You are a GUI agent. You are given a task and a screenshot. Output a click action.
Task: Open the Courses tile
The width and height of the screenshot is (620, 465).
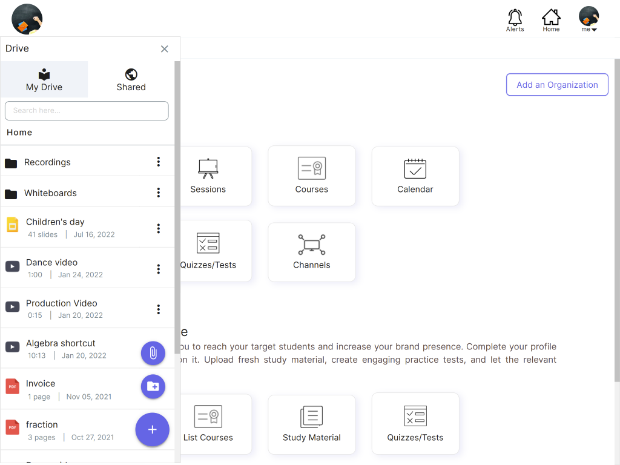pos(311,176)
